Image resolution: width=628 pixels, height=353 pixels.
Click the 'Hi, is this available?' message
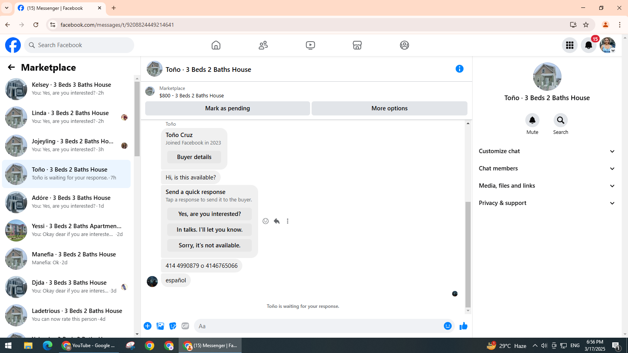191,177
